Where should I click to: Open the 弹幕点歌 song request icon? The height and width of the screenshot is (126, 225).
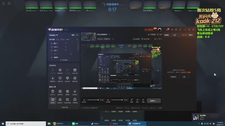(75, 79)
